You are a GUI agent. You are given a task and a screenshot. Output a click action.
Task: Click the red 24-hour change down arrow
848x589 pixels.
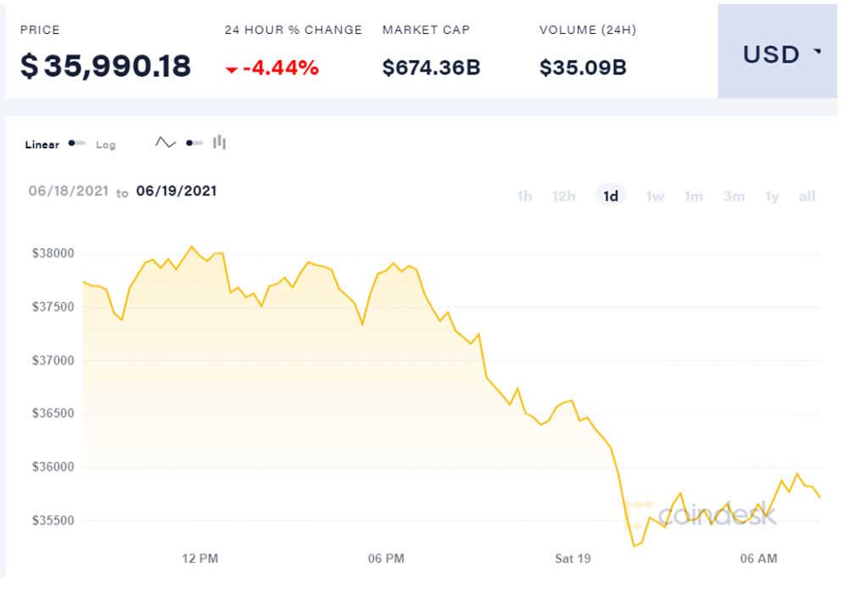(232, 69)
